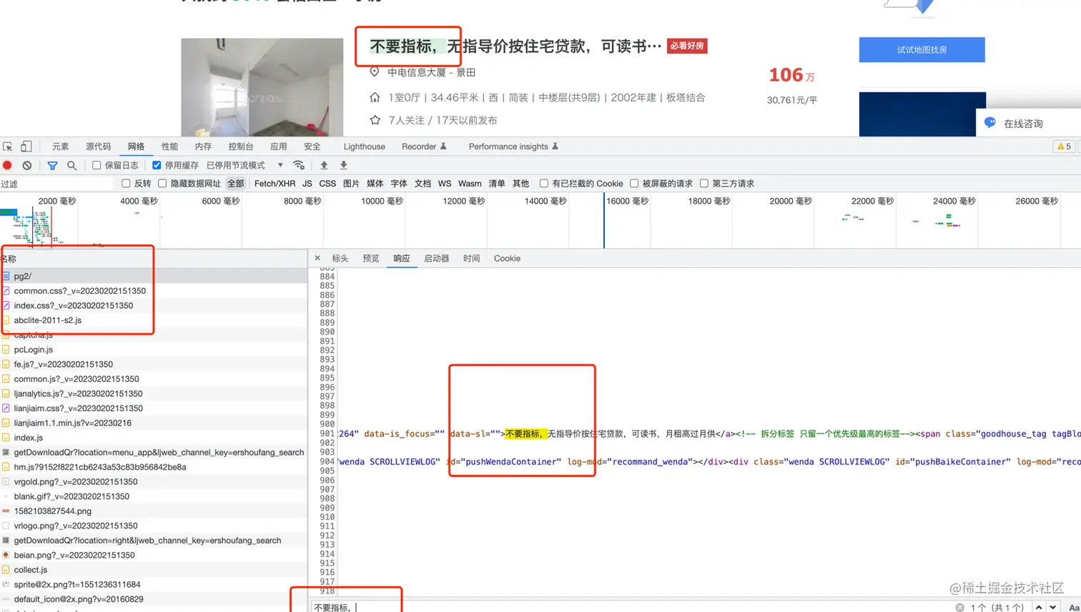
Task: Click the Recorder experimental flask icon
Action: [x=443, y=147]
